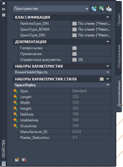Click Add Property Sets icon at bottom
This screenshot has width=123, height=167.
point(17,160)
